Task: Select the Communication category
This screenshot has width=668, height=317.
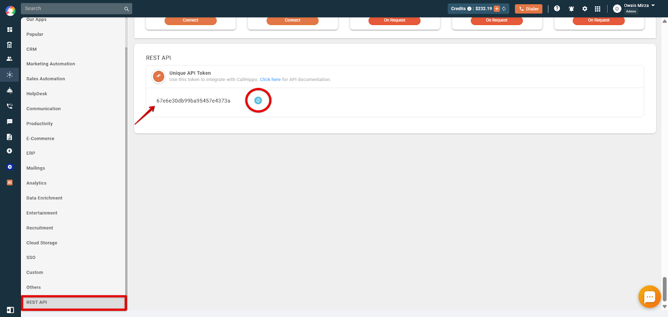Action: tap(43, 109)
